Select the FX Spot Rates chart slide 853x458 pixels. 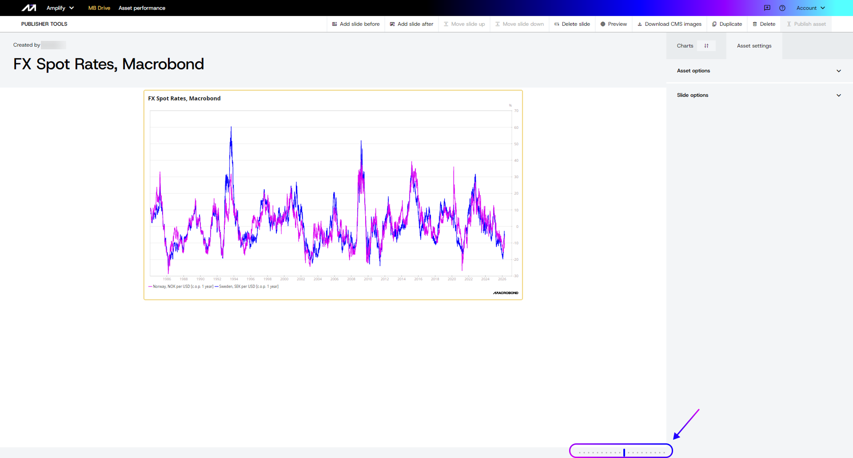point(333,195)
